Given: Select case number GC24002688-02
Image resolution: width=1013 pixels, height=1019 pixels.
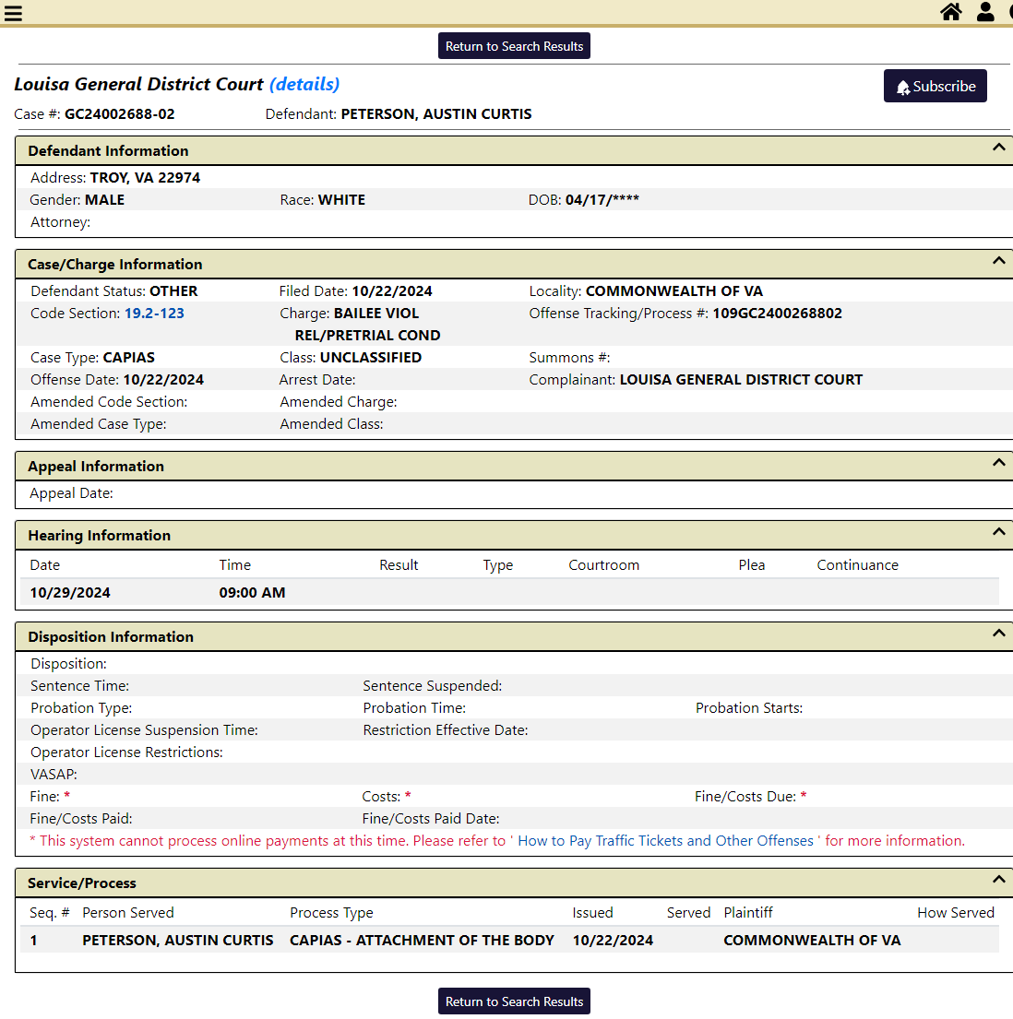Looking at the screenshot, I should 120,114.
